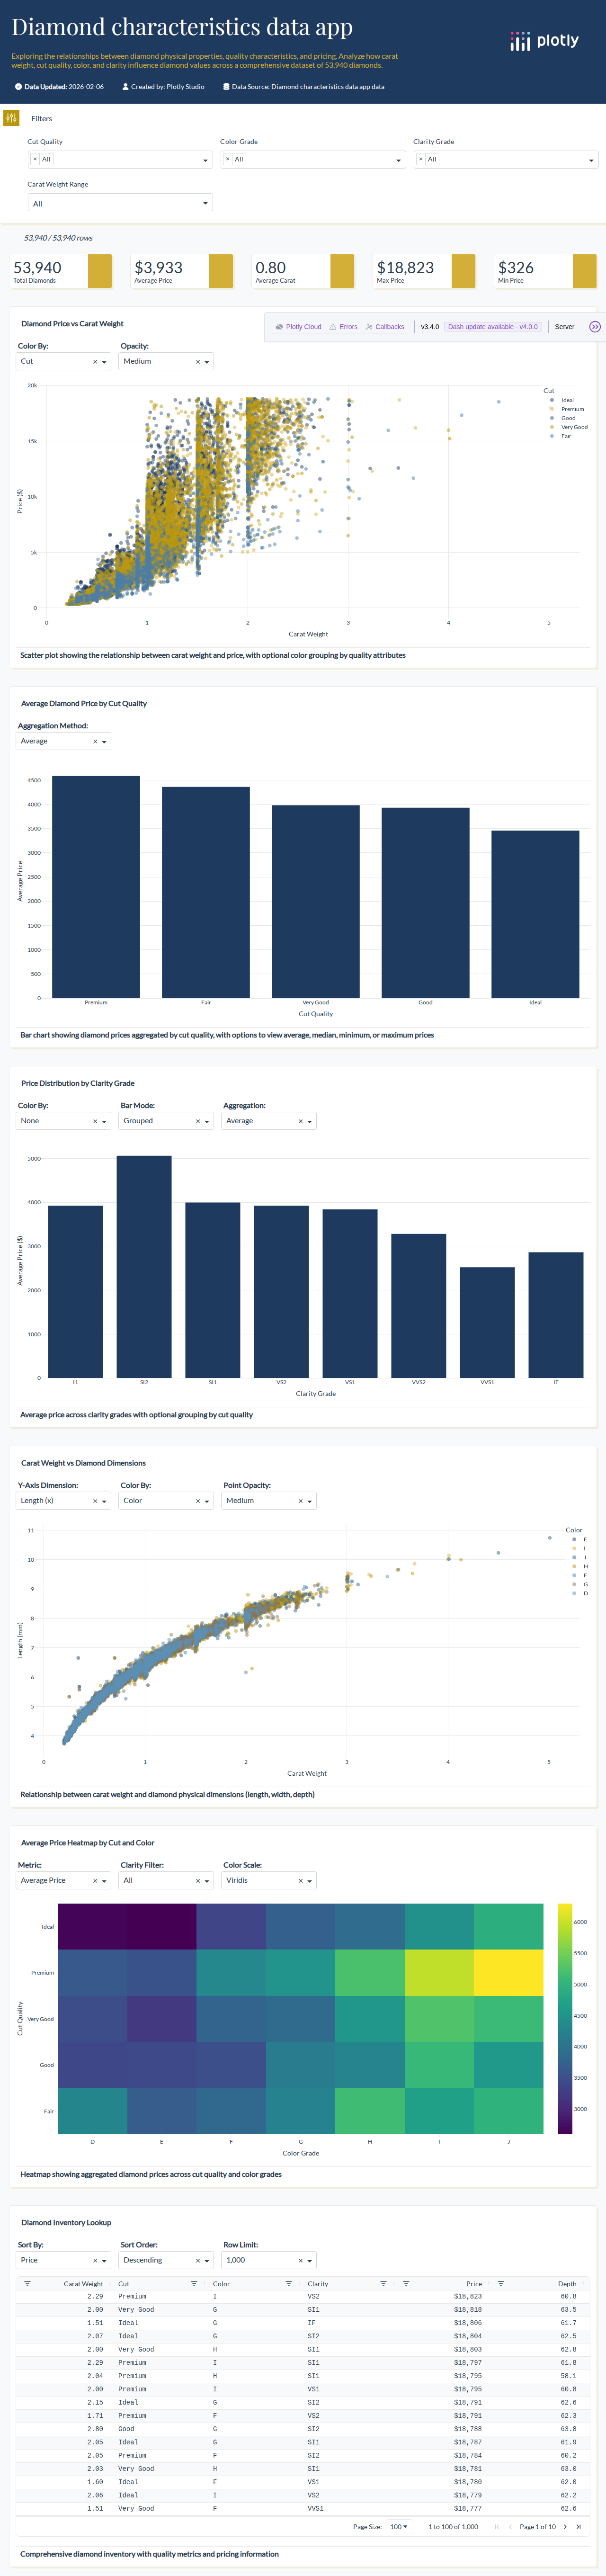Toggle Ideal series in Cut legend

point(566,400)
